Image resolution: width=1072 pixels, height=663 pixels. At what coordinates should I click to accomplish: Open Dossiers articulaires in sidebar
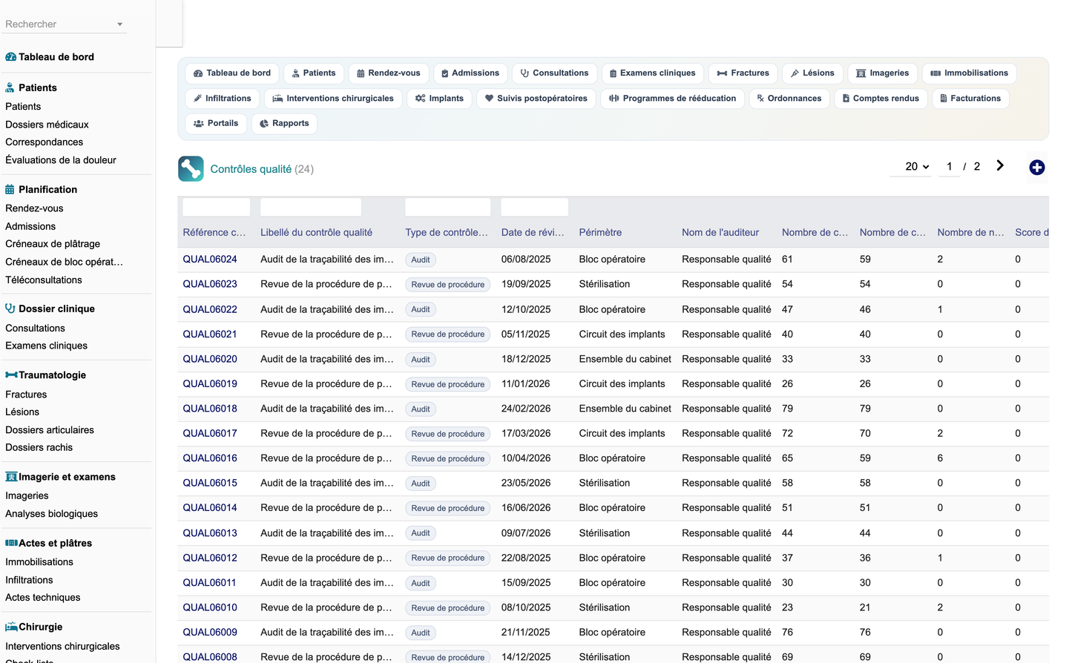click(x=50, y=430)
